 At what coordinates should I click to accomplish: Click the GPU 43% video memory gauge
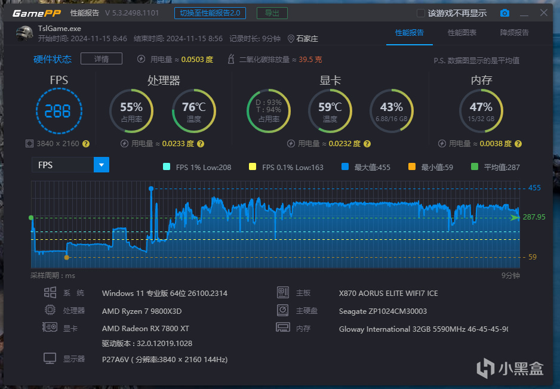click(x=392, y=111)
